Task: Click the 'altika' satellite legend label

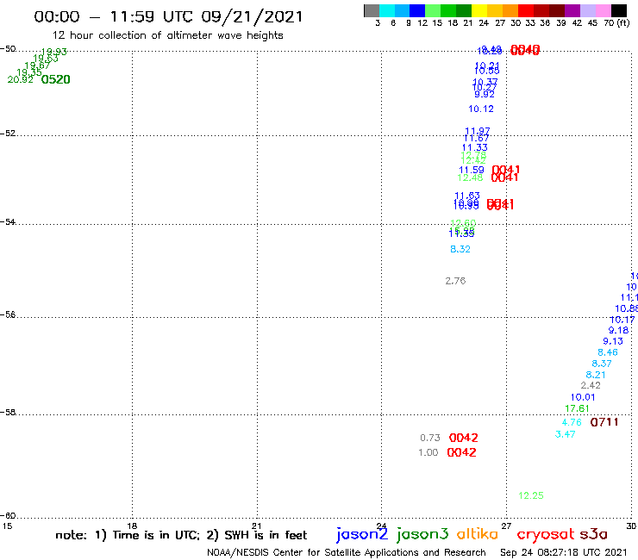Action: [478, 534]
